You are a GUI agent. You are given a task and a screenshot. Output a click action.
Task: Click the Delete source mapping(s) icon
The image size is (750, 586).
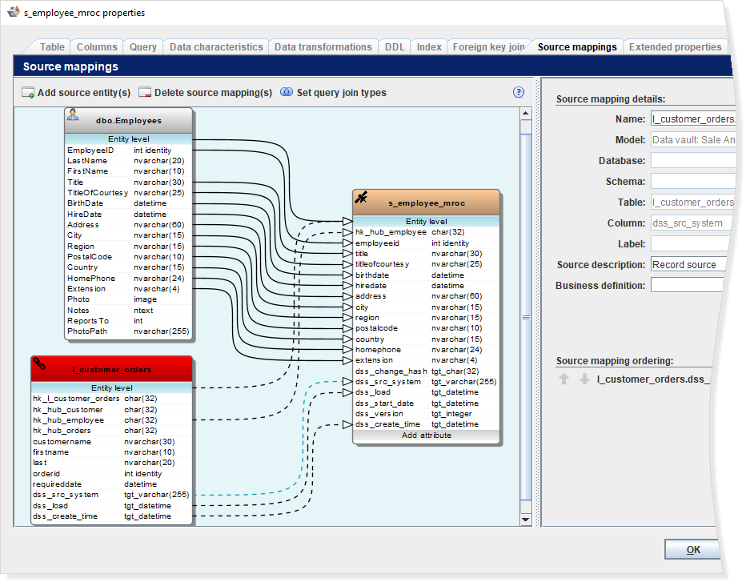pyautogui.click(x=145, y=93)
